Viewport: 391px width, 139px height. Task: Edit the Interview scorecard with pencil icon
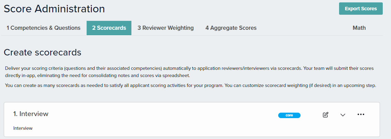point(325,115)
